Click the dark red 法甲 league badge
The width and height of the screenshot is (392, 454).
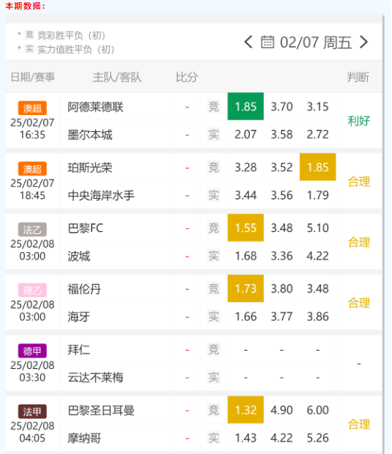[x=32, y=411]
